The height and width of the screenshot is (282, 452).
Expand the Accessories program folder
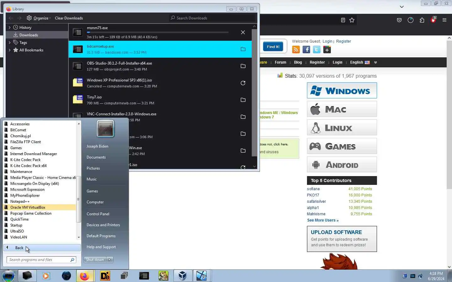[40, 124]
